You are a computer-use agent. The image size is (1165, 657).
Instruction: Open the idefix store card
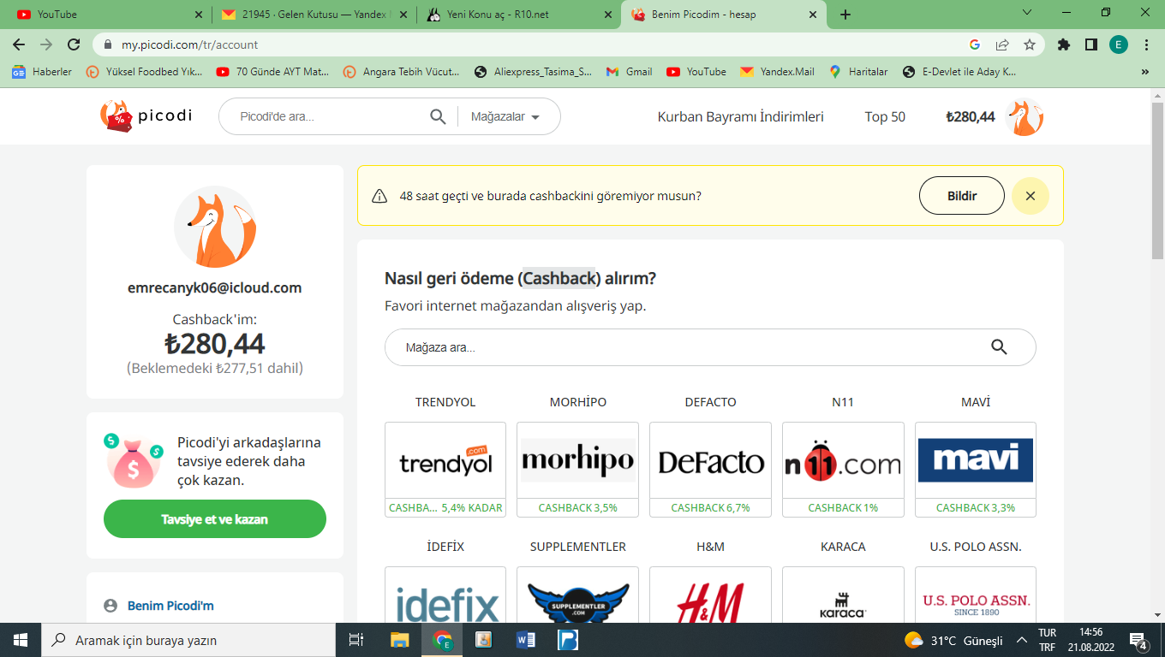click(x=445, y=595)
